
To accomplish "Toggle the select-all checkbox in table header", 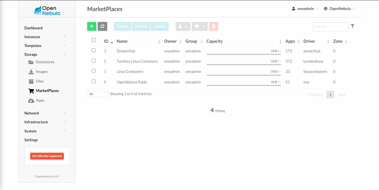I will tap(93, 40).
